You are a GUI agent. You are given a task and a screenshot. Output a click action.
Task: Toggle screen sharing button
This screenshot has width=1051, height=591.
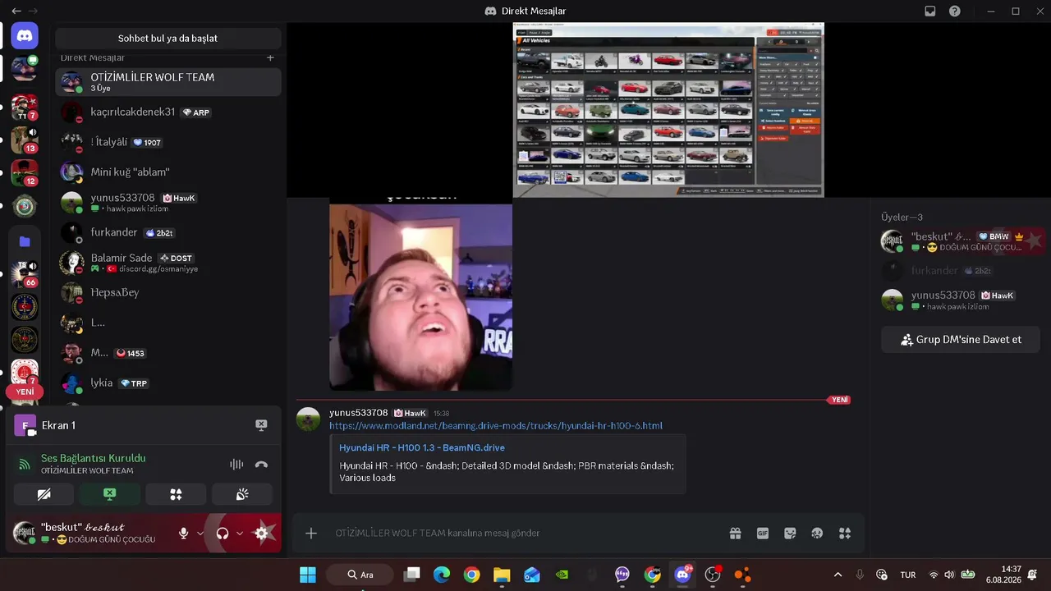(110, 494)
